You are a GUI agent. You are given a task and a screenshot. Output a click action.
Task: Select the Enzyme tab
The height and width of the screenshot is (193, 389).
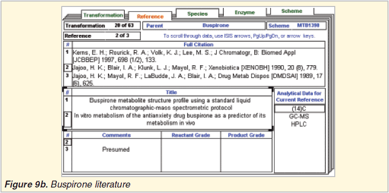click(x=245, y=12)
